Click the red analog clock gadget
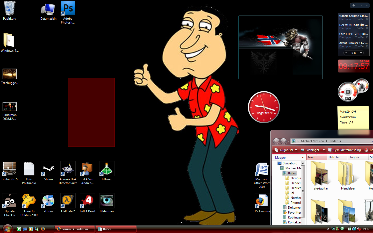Image resolution: width=373 pixels, height=233 pixels. pos(264,107)
